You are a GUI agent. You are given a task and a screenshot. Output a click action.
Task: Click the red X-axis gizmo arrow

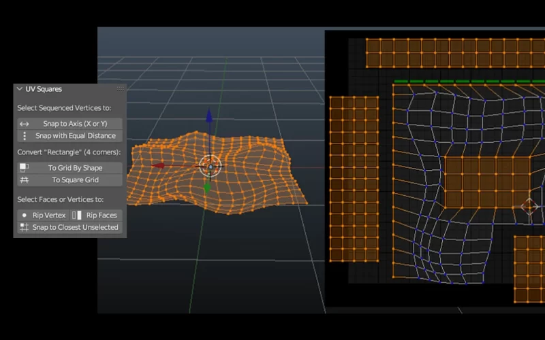(x=158, y=165)
